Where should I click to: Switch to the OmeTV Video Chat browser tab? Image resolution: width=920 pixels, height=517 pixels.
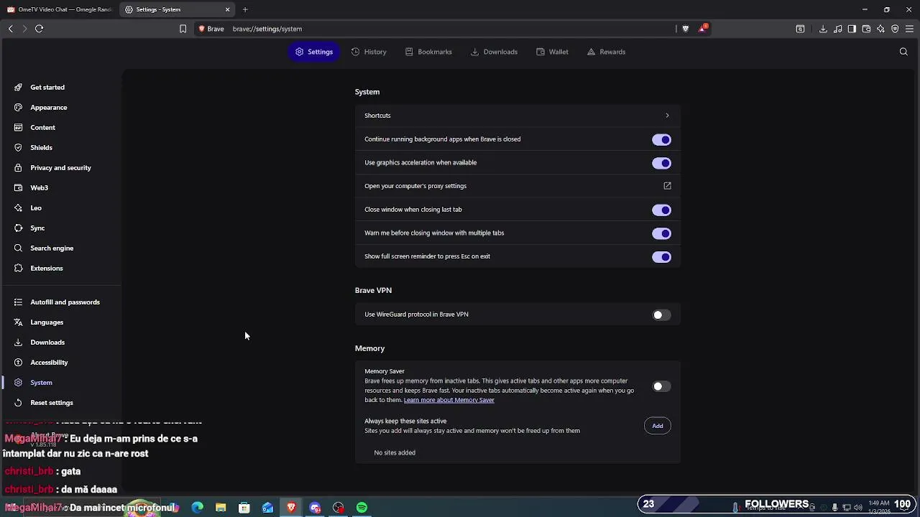(x=59, y=9)
